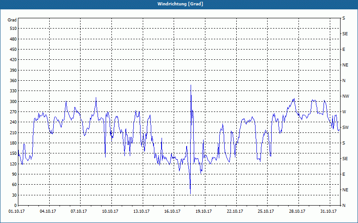
Task: Click the 31.10.17 date label
Action: tap(328, 211)
